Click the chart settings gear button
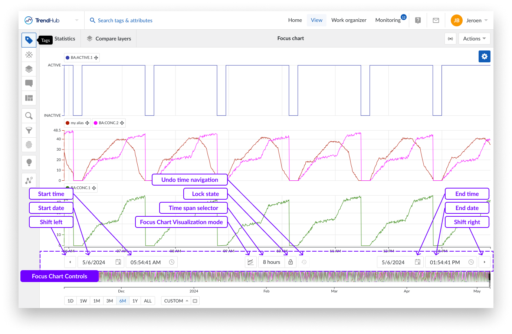Screen dimensions: 512x334 coord(484,56)
